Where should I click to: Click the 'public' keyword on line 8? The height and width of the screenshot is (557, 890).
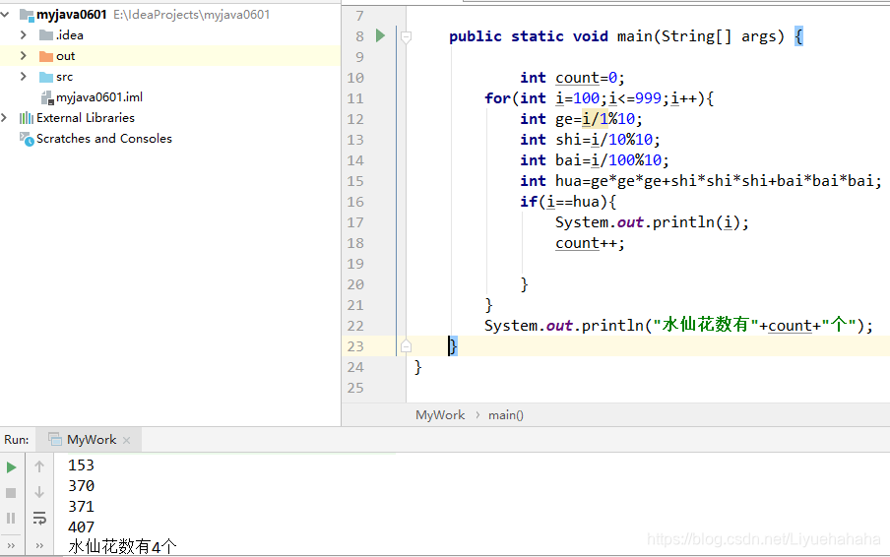[476, 36]
